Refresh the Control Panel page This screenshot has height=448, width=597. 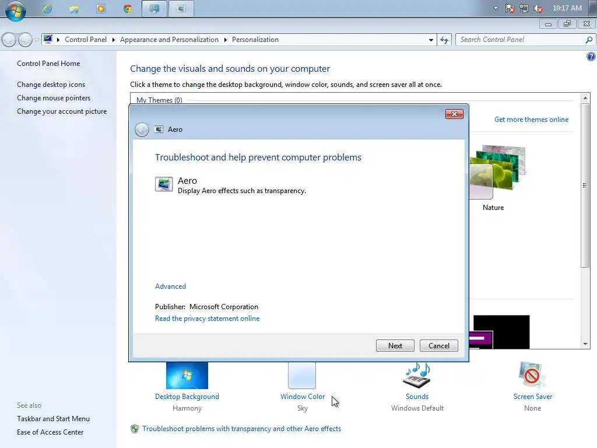point(444,40)
